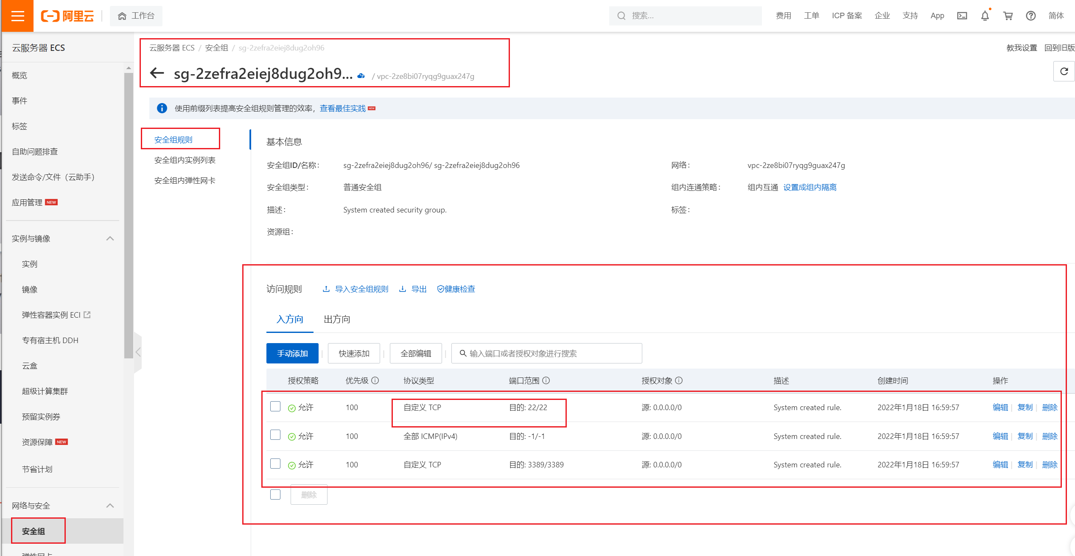Click the info icon next to 端口范围
This screenshot has height=556, width=1075.
pos(546,380)
